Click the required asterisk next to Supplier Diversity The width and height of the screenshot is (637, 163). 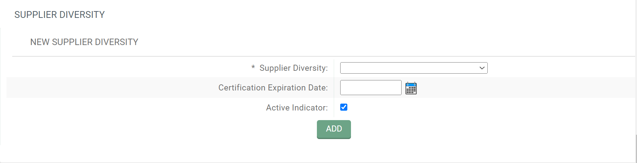pos(253,68)
